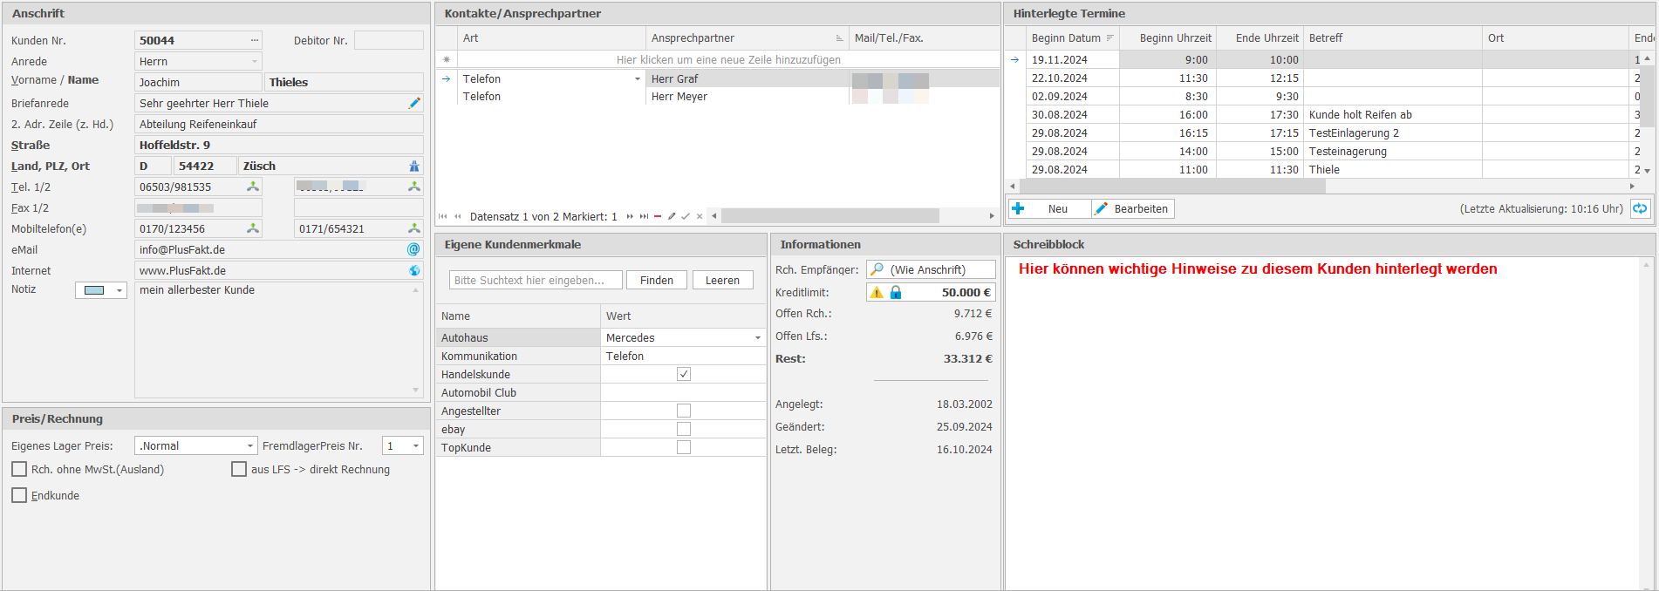
Task: Click the email @ icon beside info@PlusFakt.de
Action: (414, 249)
